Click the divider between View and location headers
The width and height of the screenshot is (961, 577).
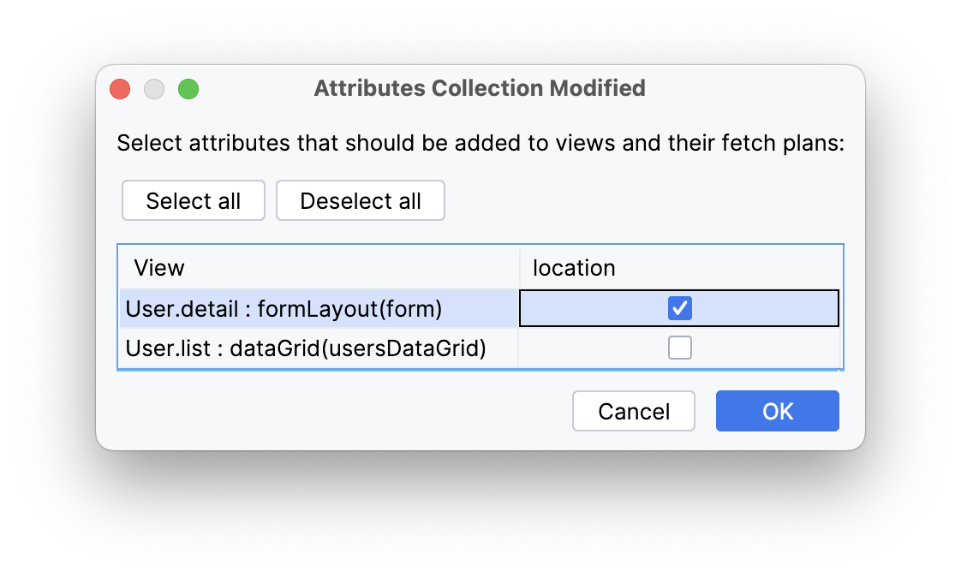pos(519,268)
